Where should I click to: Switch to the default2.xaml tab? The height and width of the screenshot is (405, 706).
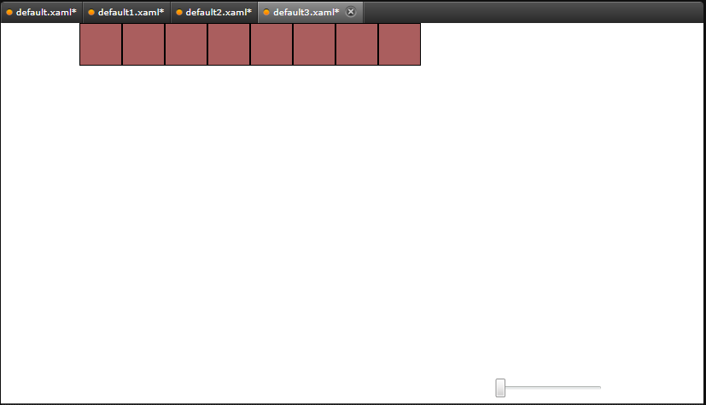pos(214,12)
